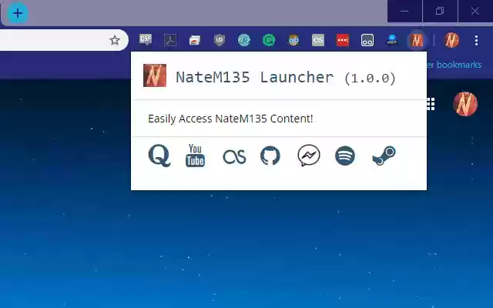493x308 pixels.
Task: Open the Google account avatar on page
Action: tap(465, 104)
